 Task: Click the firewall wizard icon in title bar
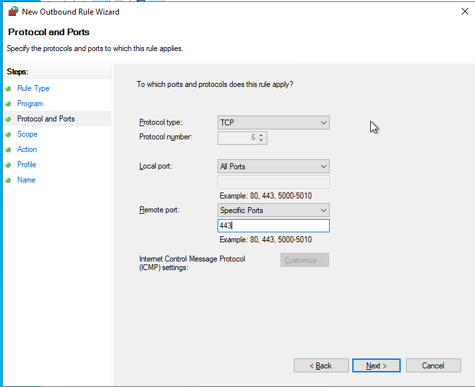[13, 11]
